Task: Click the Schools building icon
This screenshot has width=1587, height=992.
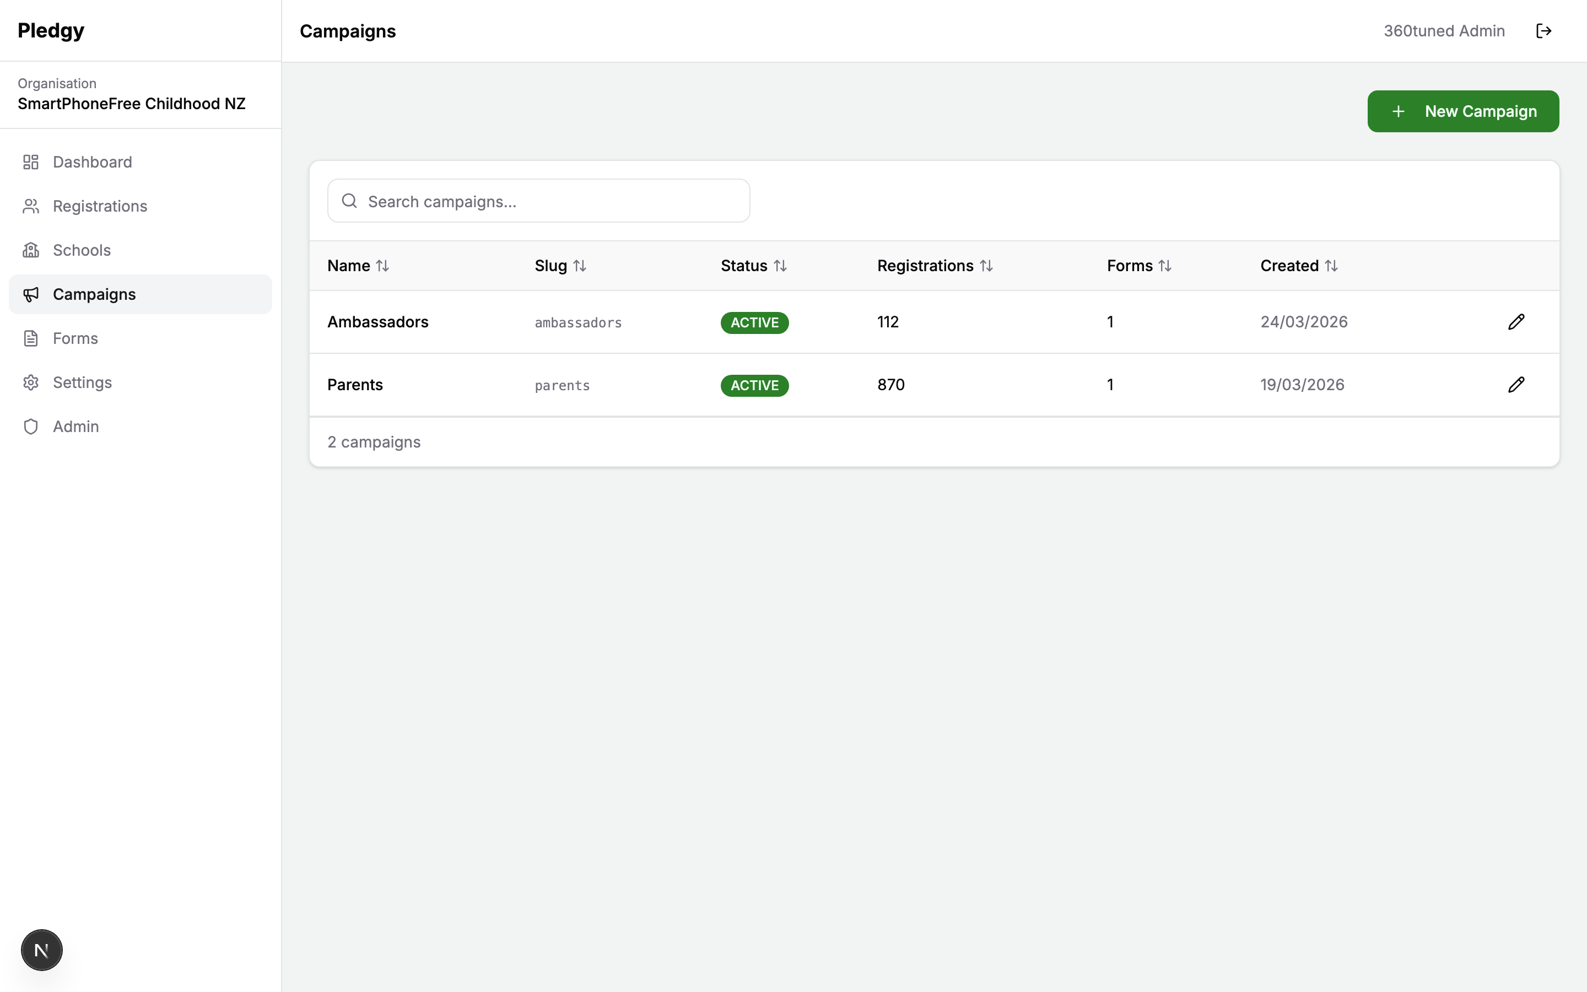Action: (x=31, y=250)
